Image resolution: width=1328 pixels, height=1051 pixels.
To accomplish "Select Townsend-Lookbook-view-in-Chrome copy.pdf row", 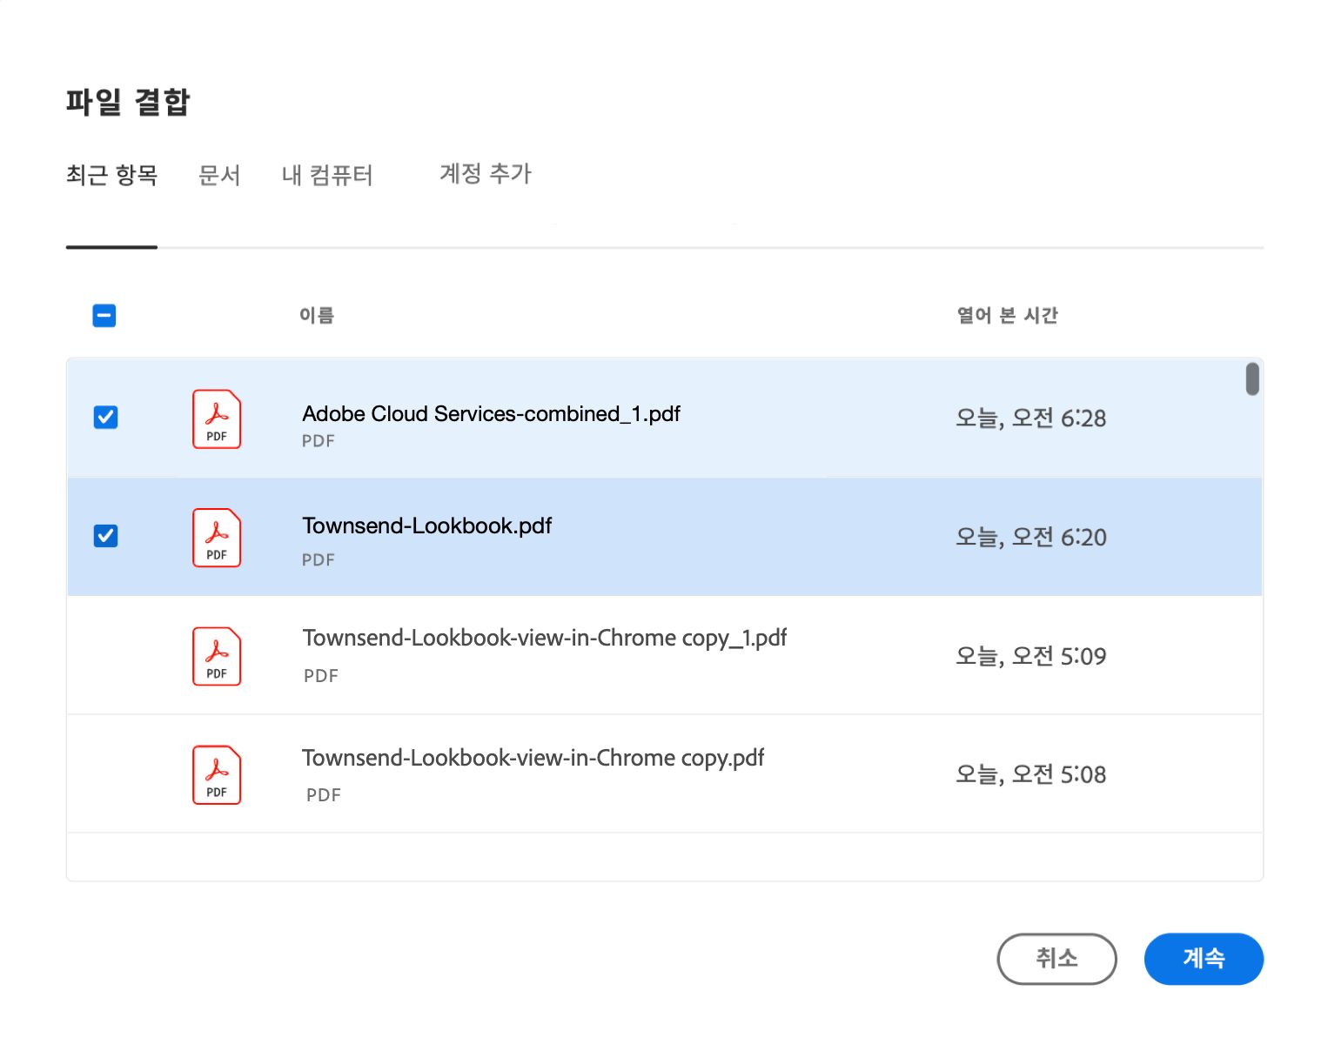I will pyautogui.click(x=664, y=774).
